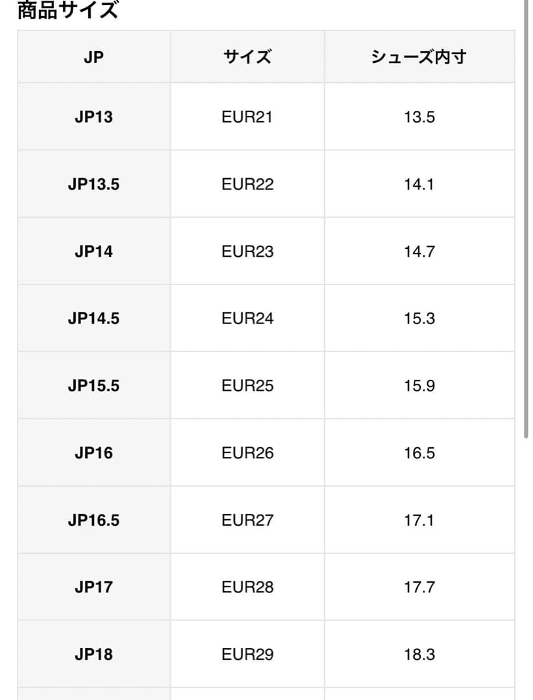The image size is (533, 700).
Task: Click the EUR26 size cell
Action: 247,453
